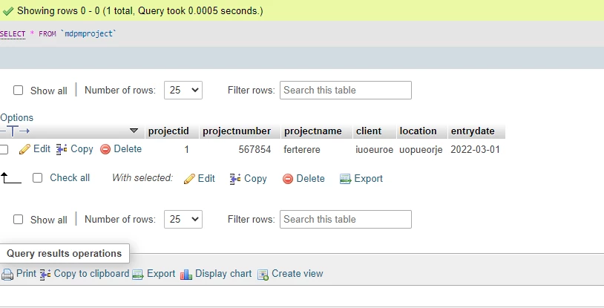
Task: Click the Display chart link
Action: point(223,274)
